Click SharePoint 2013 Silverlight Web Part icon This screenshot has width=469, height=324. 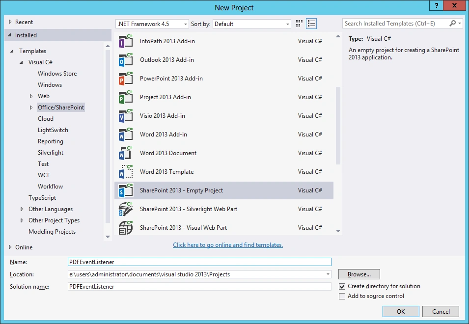(126, 209)
